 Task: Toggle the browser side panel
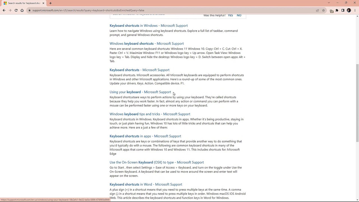343,10
